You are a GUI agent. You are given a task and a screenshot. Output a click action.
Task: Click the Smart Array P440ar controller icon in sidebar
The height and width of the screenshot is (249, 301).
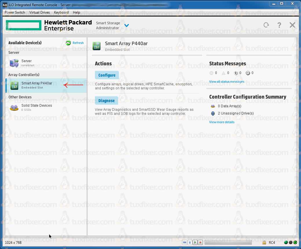[x=14, y=85]
